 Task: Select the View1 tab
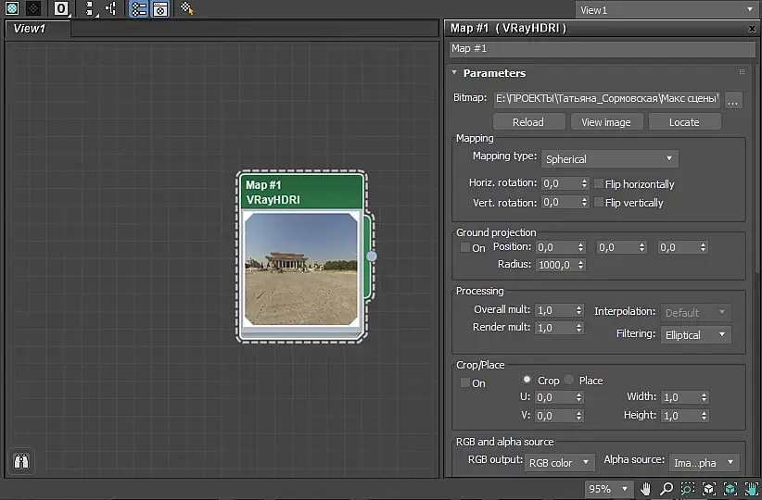tap(30, 29)
